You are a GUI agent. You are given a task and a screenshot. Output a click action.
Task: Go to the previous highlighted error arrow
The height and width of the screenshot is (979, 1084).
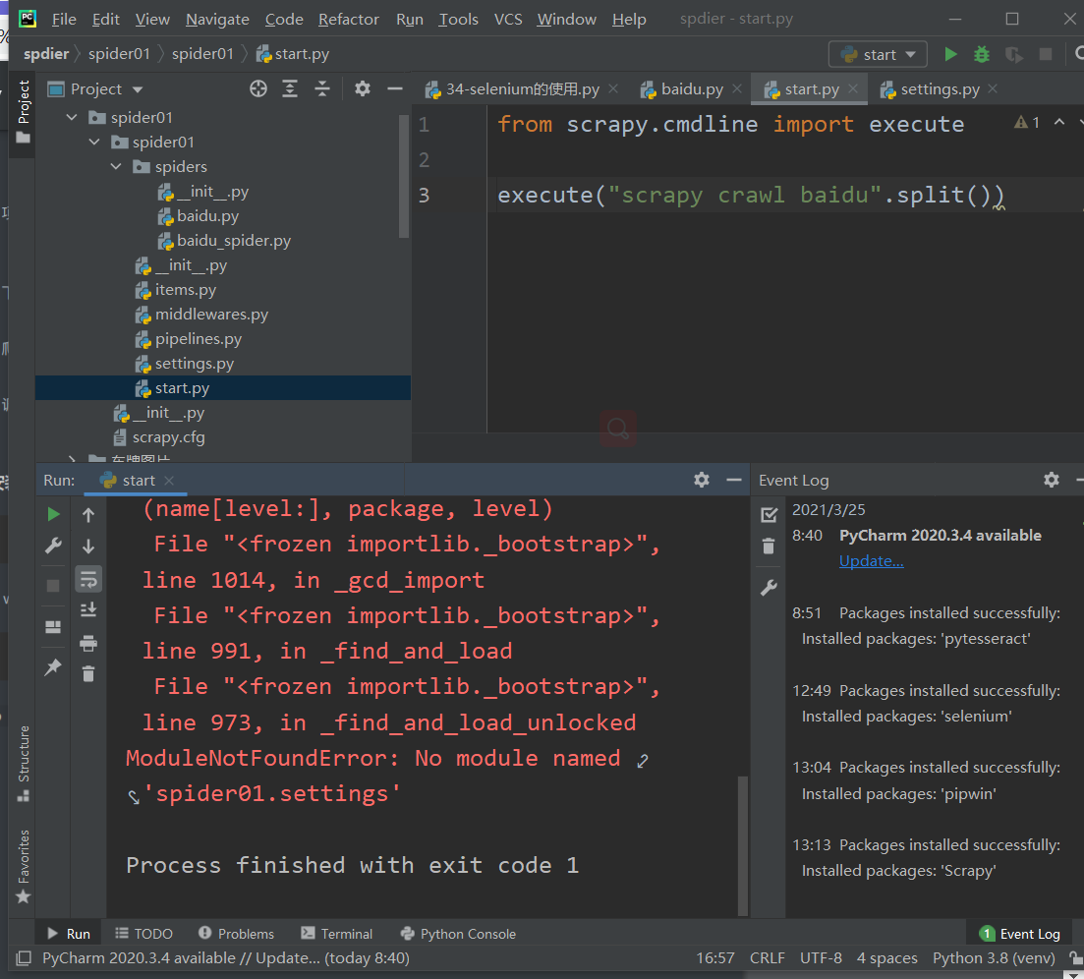1059,122
